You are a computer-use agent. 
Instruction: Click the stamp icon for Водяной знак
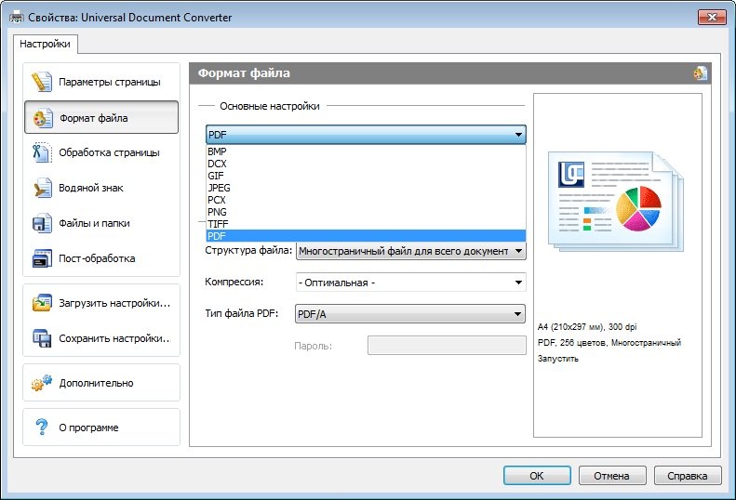coord(42,188)
